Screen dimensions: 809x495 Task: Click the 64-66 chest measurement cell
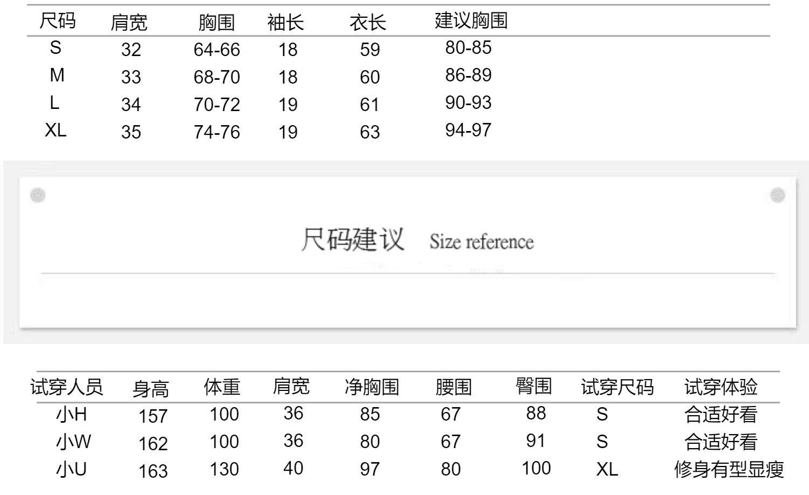click(216, 50)
